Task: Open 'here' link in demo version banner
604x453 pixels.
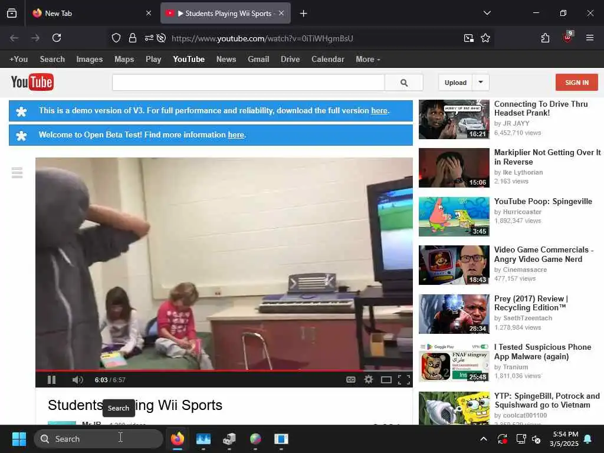Action: pos(379,110)
